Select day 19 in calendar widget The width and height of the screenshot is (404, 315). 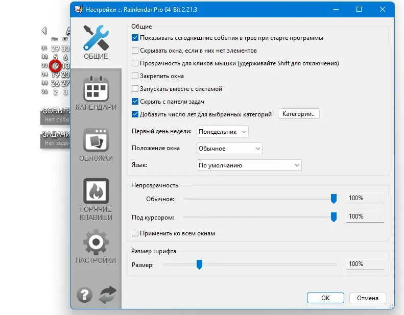pyautogui.click(x=55, y=75)
